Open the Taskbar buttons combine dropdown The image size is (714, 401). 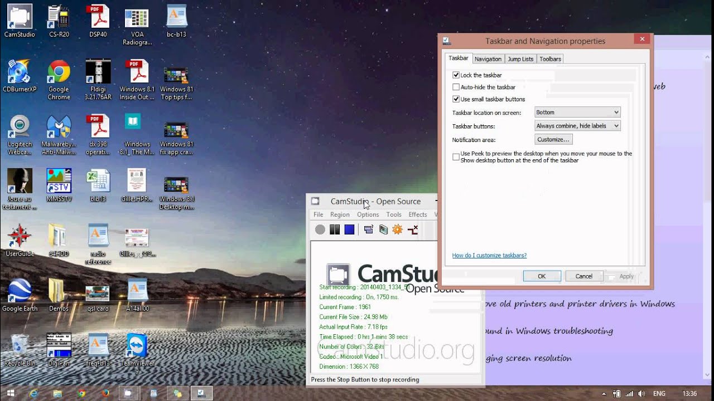577,126
